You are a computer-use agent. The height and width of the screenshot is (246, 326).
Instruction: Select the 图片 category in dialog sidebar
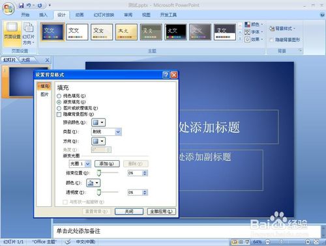(44, 94)
